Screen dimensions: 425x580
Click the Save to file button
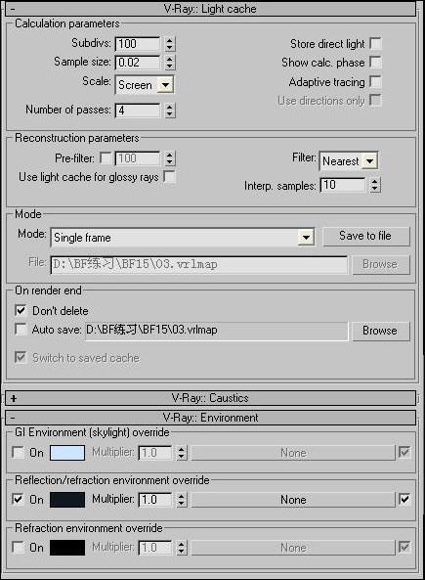(366, 236)
